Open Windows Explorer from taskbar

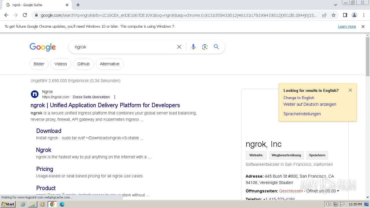coord(33,204)
